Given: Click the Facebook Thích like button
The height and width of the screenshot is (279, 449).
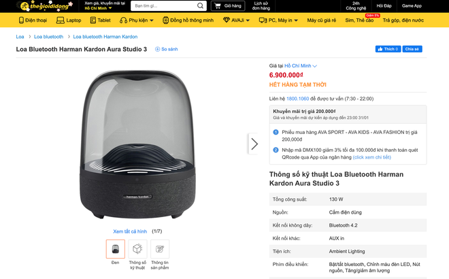Looking at the screenshot, I should 388,49.
